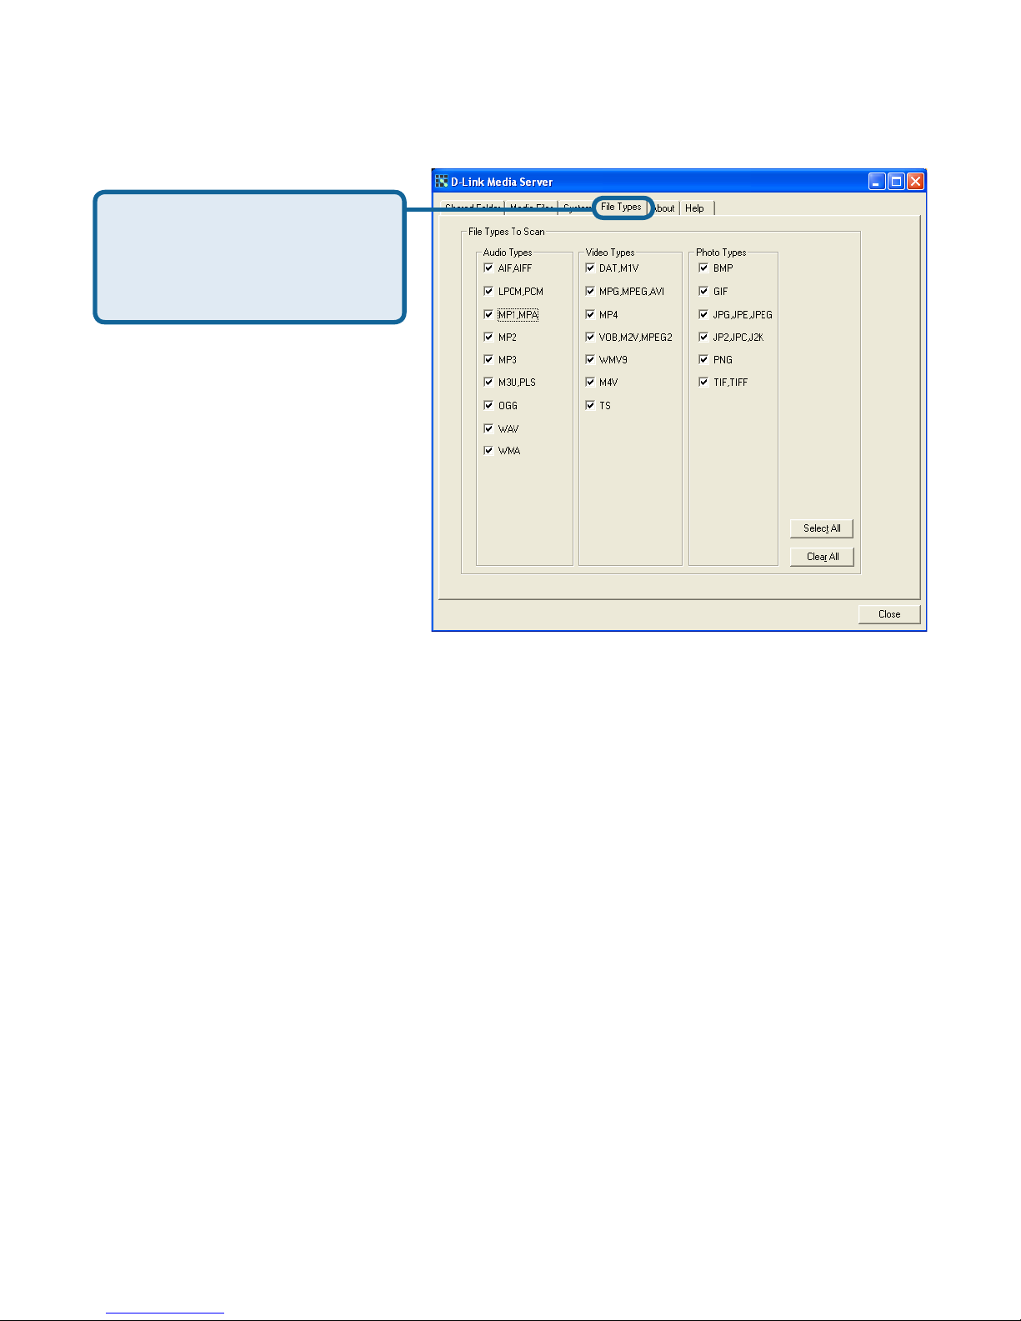Image resolution: width=1021 pixels, height=1321 pixels.
Task: Minimize the D-Link Media Server window
Action: point(877,182)
